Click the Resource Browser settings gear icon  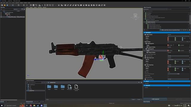141,83
